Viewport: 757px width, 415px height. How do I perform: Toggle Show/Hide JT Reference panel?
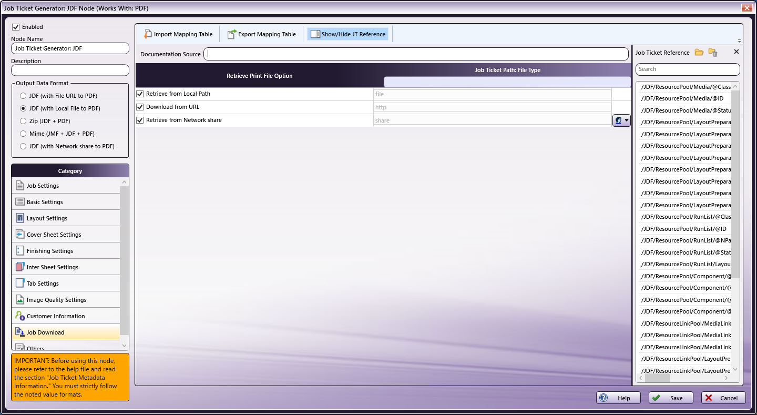coord(348,34)
